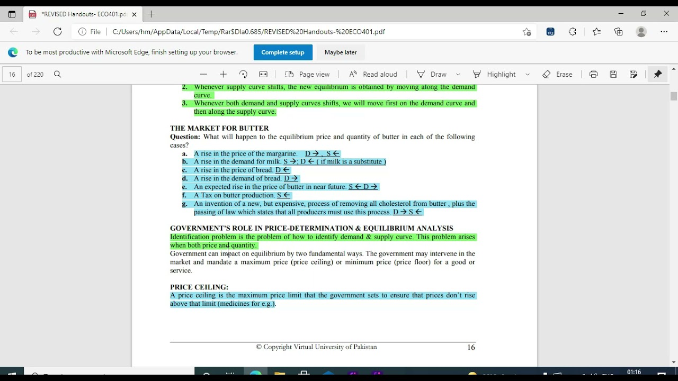Open Edge Settings and more menu
Image resolution: width=678 pixels, height=381 pixels.
(664, 32)
